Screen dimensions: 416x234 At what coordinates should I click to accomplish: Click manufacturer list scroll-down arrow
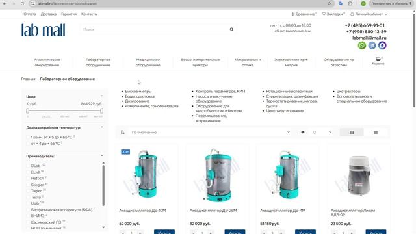click(103, 227)
